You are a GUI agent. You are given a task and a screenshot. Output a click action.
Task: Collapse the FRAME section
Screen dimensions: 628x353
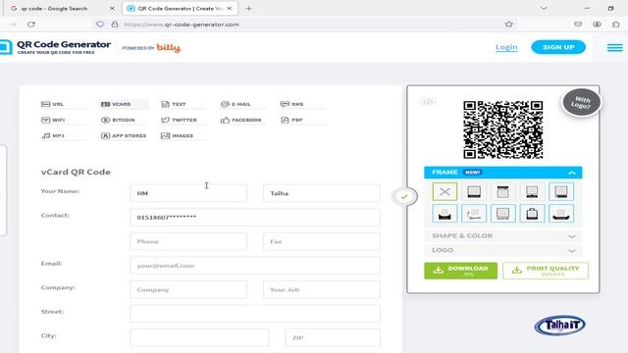pos(503,173)
